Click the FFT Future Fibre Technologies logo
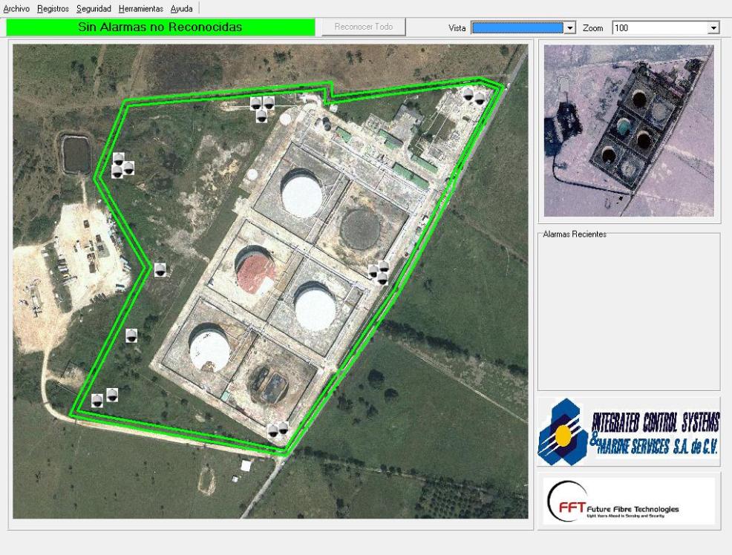This screenshot has height=555, width=732. (629, 502)
